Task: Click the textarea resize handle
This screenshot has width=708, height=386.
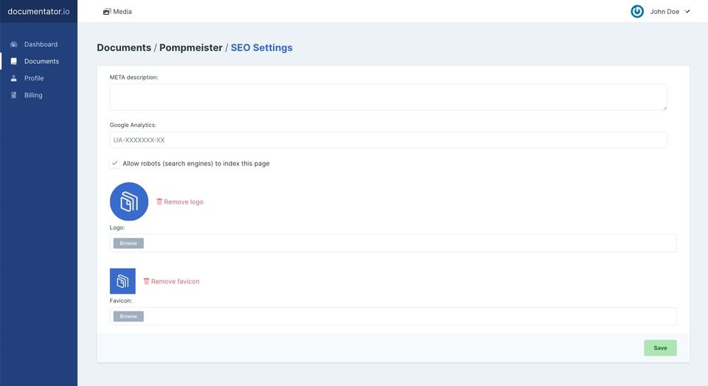Action: click(x=664, y=108)
